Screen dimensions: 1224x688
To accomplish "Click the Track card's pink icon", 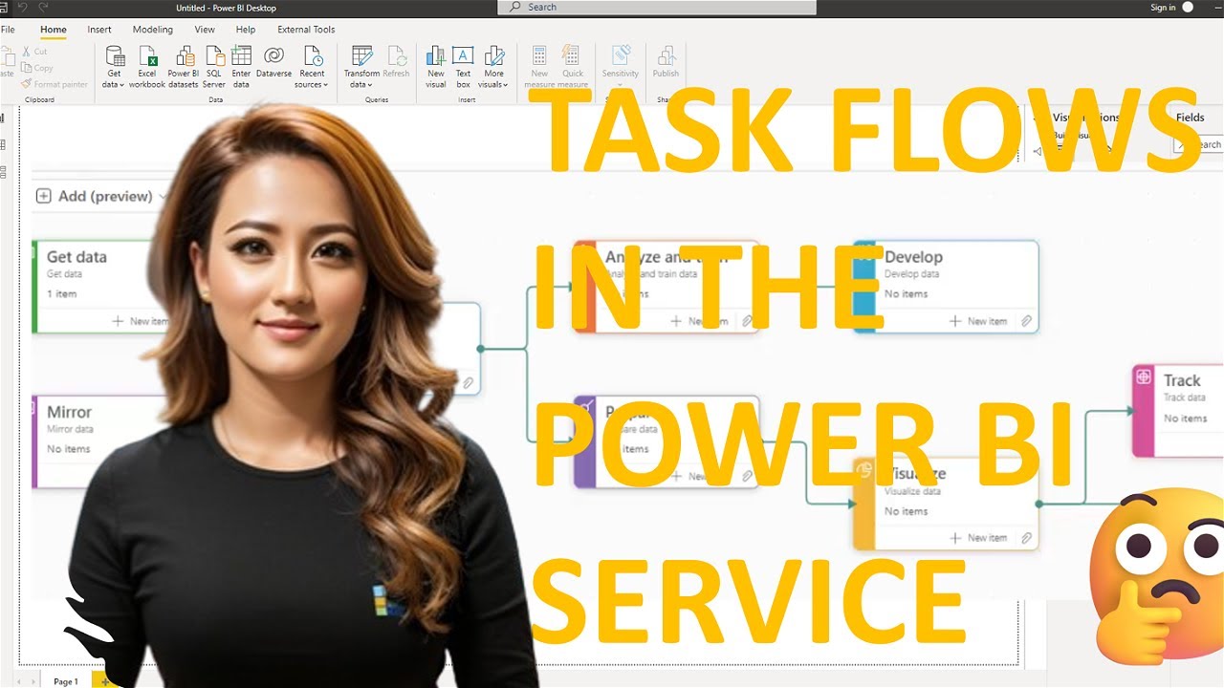I will click(1143, 377).
